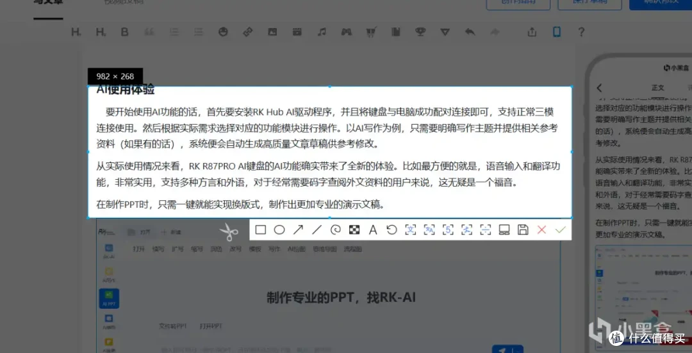Image resolution: width=692 pixels, height=353 pixels.
Task: Go back using phone preview chevron
Action: [599, 88]
